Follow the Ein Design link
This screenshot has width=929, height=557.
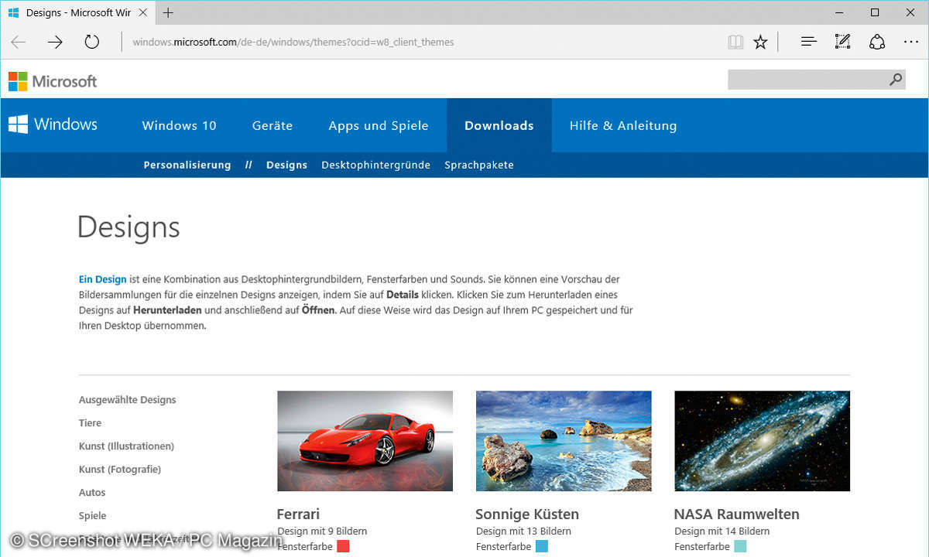tap(103, 279)
